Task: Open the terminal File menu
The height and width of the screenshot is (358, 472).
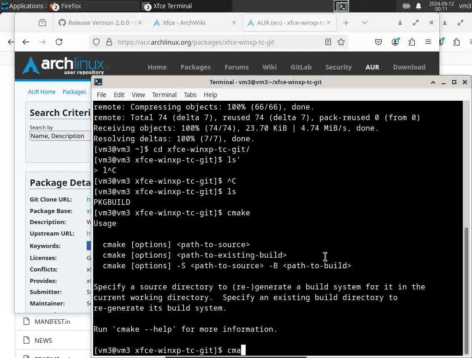Action: [101, 95]
